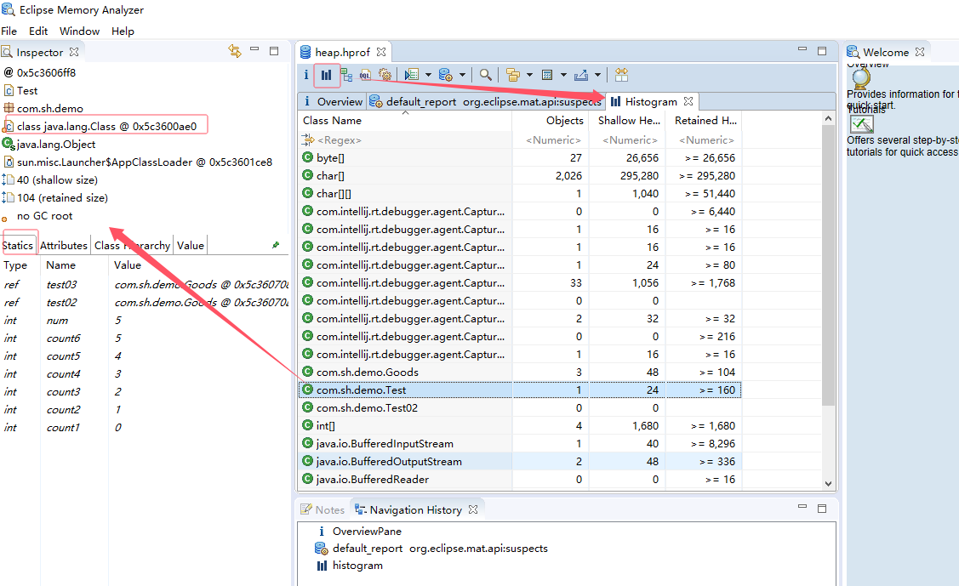Open the Edit menu
The image size is (959, 586).
(38, 31)
